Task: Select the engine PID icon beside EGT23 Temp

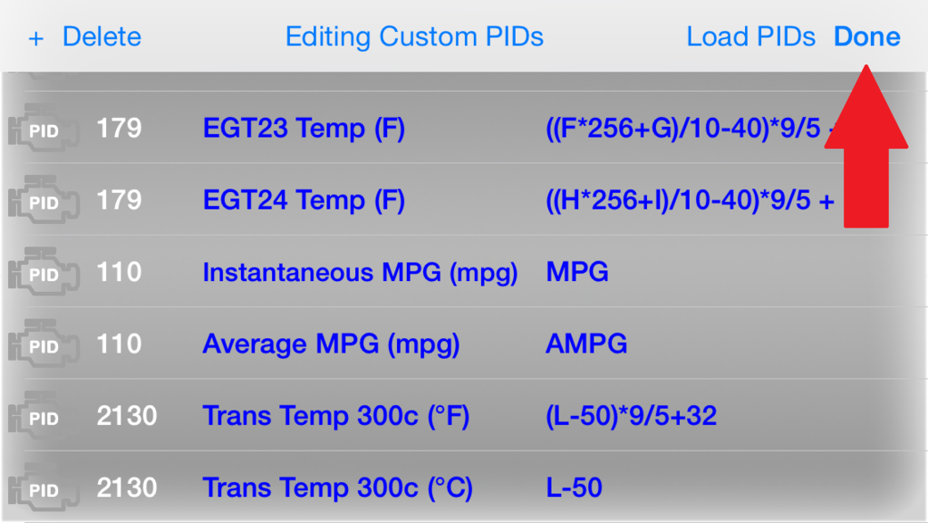Action: click(x=43, y=129)
